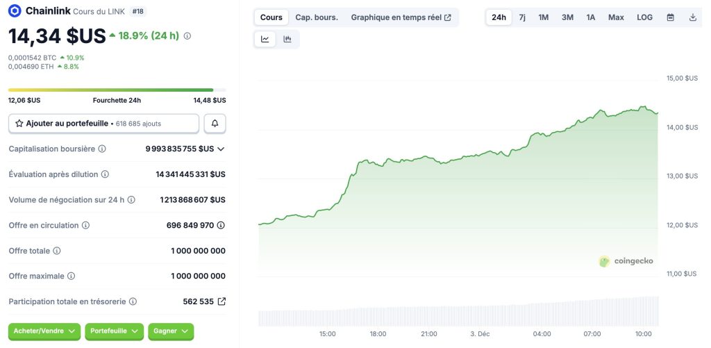Select the candlestick chart view icon
The height and width of the screenshot is (348, 711).
[287, 39]
